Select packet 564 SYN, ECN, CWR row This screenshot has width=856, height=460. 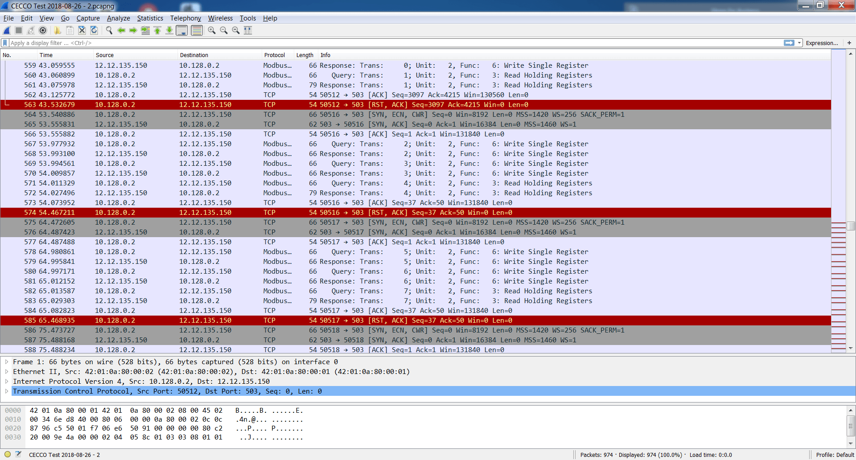(416, 115)
